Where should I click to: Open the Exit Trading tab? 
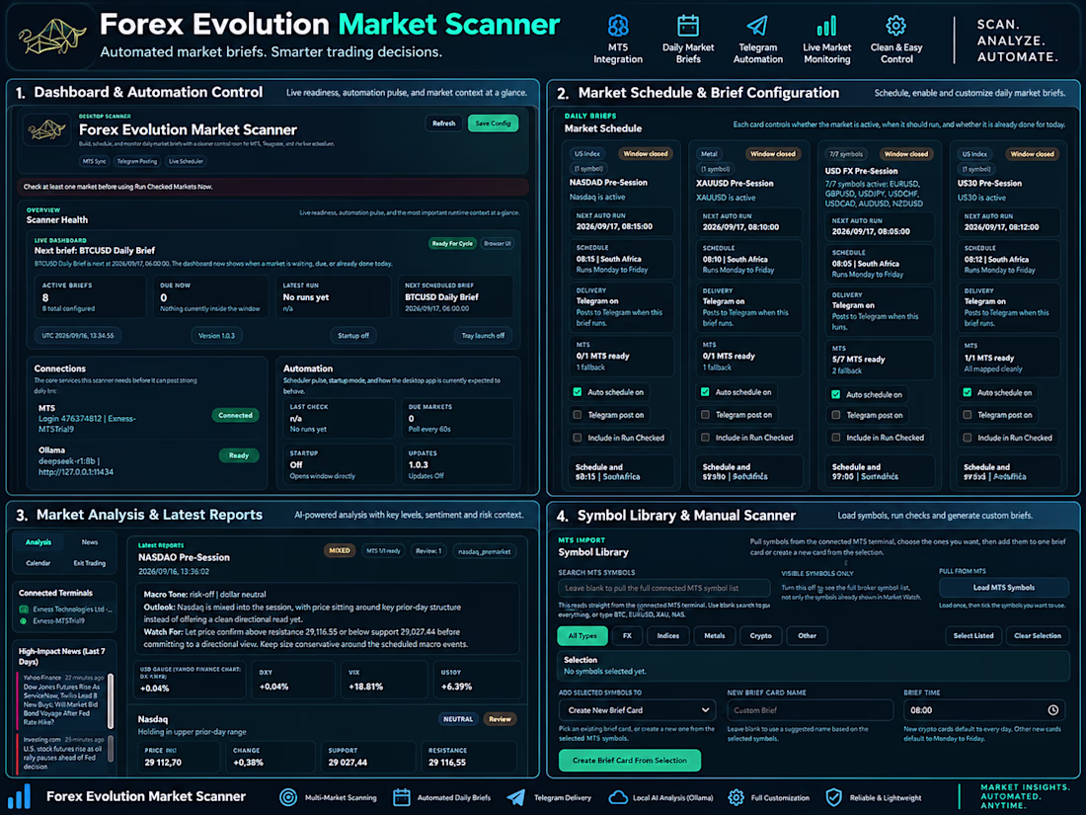(90, 563)
